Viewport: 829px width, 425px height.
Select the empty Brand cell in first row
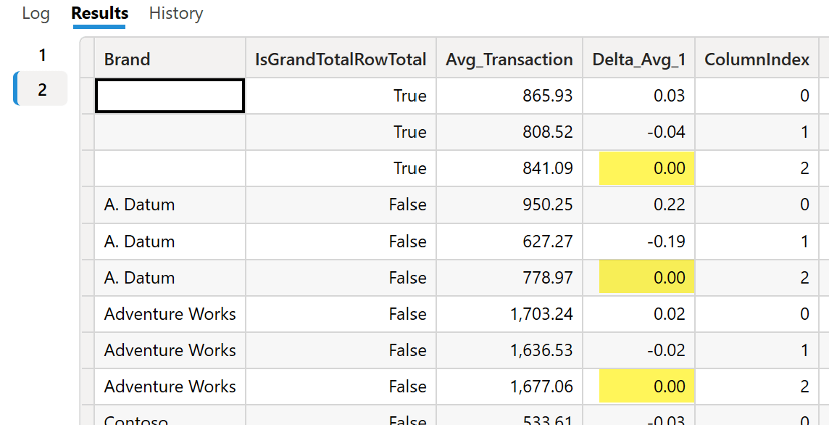170,96
